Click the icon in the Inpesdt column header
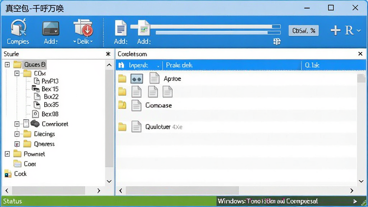Image resolution: width=368 pixels, height=207 pixels. click(x=121, y=65)
